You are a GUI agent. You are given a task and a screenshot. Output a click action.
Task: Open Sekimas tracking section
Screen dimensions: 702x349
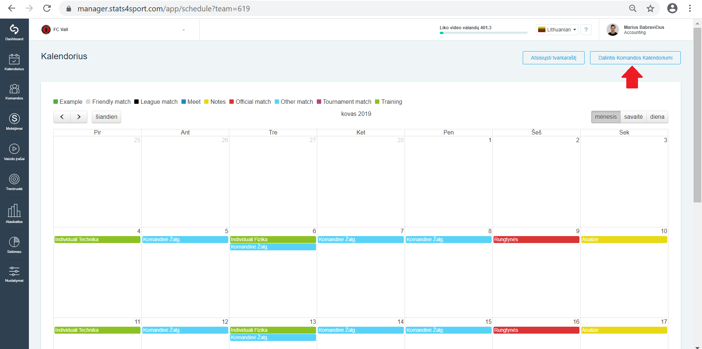[14, 245]
